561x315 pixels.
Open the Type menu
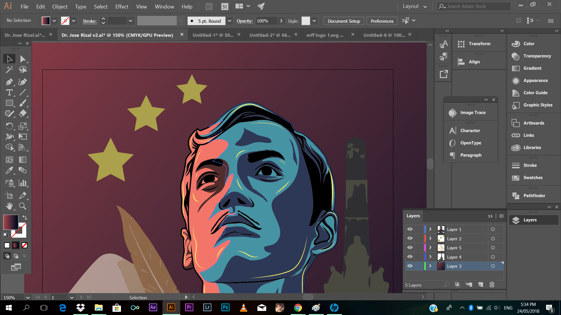point(80,6)
